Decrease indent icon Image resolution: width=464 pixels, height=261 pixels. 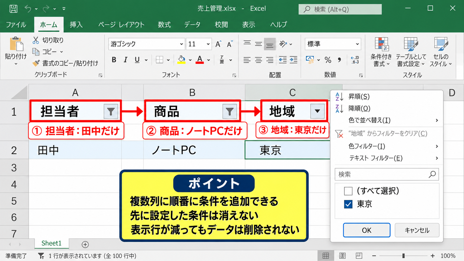[x=283, y=60]
